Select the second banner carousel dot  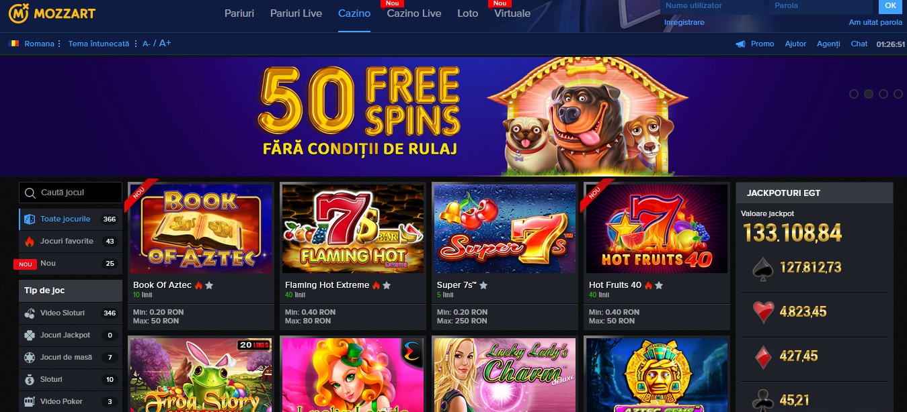coord(869,94)
